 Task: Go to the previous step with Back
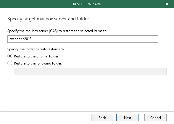(102, 118)
